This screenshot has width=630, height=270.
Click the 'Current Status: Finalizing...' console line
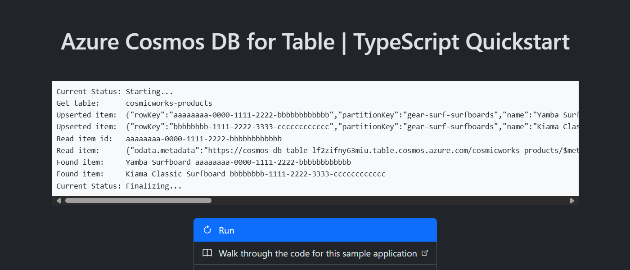pyautogui.click(x=119, y=185)
